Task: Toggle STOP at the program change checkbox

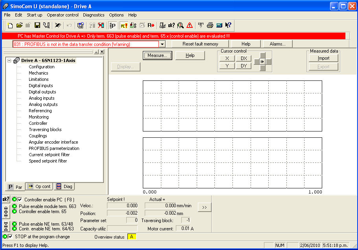Action: (11, 237)
